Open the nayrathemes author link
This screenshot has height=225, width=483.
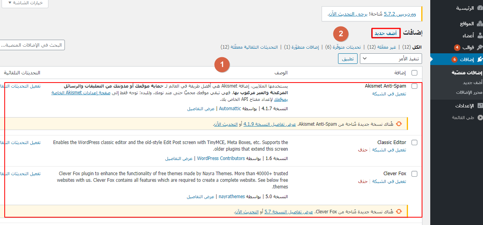[x=232, y=197]
